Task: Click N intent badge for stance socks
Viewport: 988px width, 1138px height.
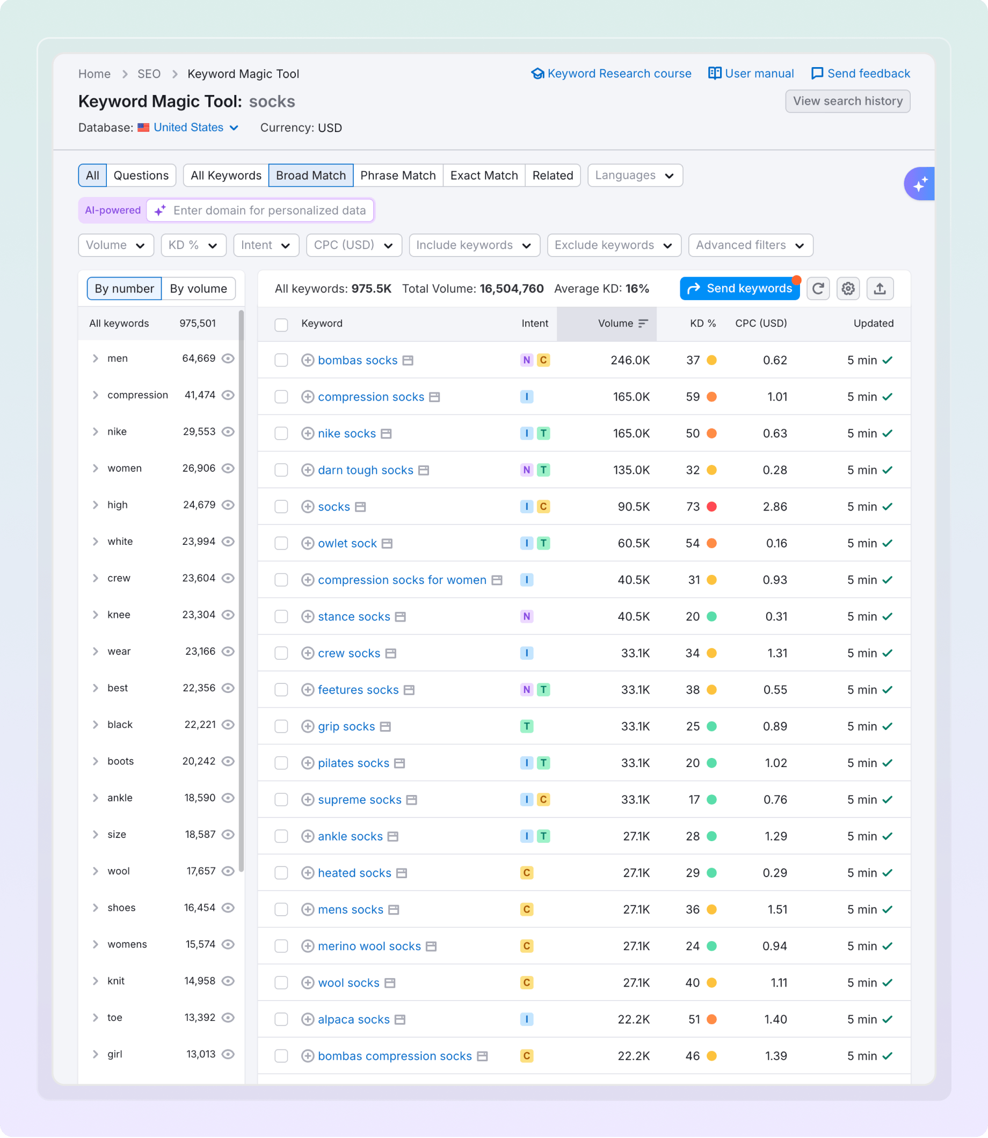Action: (x=527, y=617)
